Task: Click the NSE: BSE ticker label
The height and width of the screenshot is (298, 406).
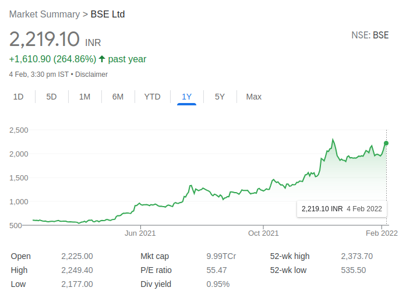Action: 370,35
